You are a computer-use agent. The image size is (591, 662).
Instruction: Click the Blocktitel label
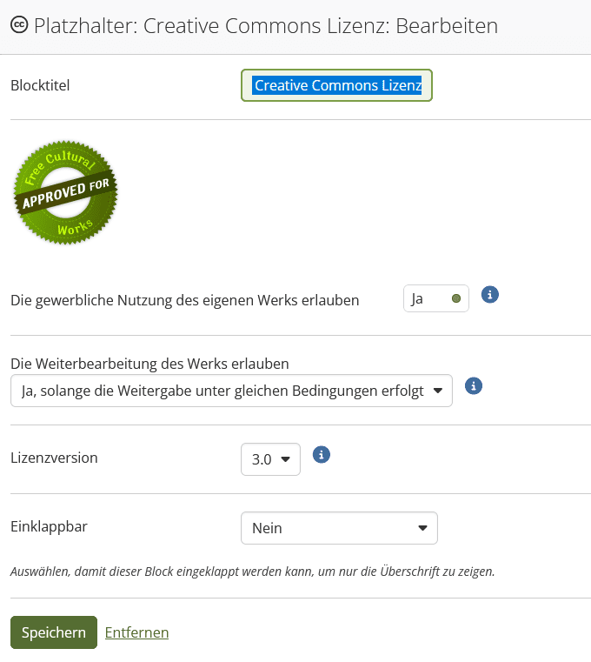pos(40,85)
